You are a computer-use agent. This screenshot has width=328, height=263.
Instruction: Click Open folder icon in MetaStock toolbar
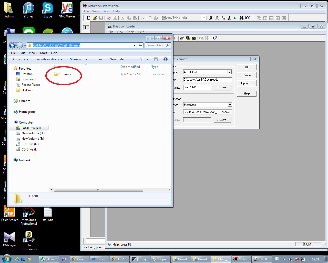95,18
